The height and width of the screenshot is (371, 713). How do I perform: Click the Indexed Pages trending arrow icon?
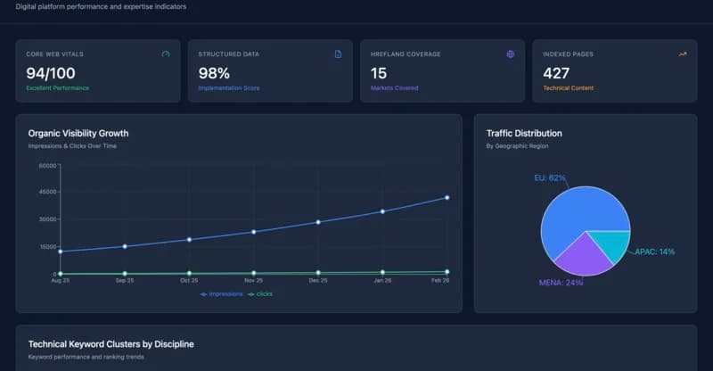point(683,54)
